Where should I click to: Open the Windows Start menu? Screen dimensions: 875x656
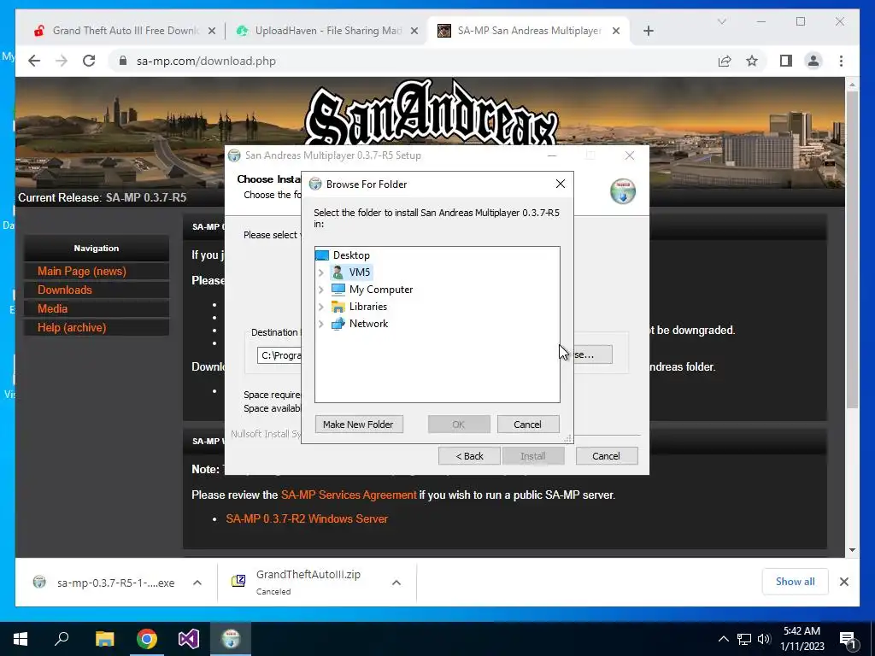coord(21,639)
